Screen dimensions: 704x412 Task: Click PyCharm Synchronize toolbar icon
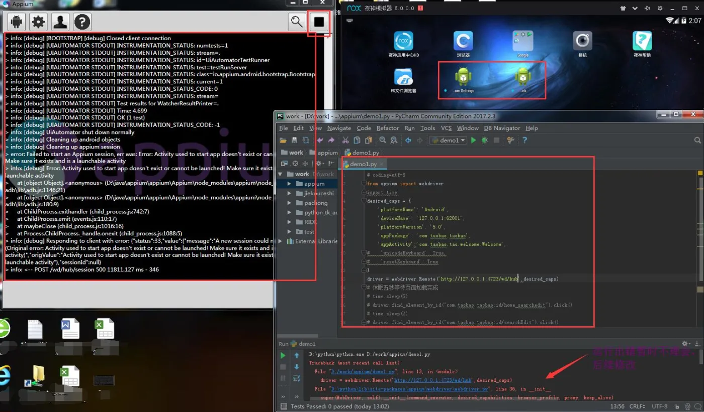click(x=305, y=141)
